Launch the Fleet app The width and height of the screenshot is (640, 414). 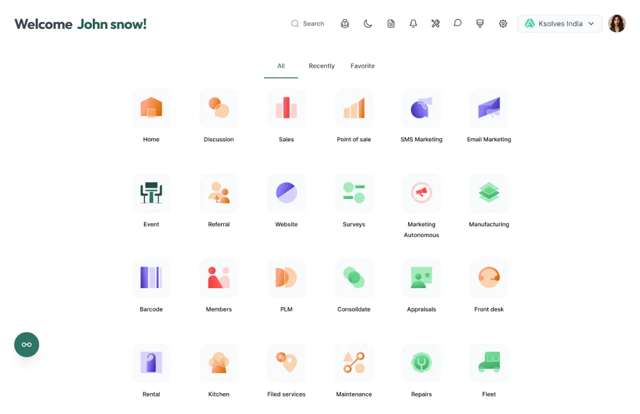489,363
